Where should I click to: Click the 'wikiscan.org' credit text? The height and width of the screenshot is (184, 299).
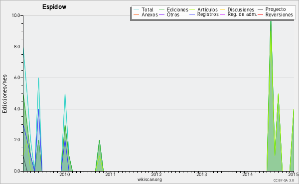click(x=149, y=180)
